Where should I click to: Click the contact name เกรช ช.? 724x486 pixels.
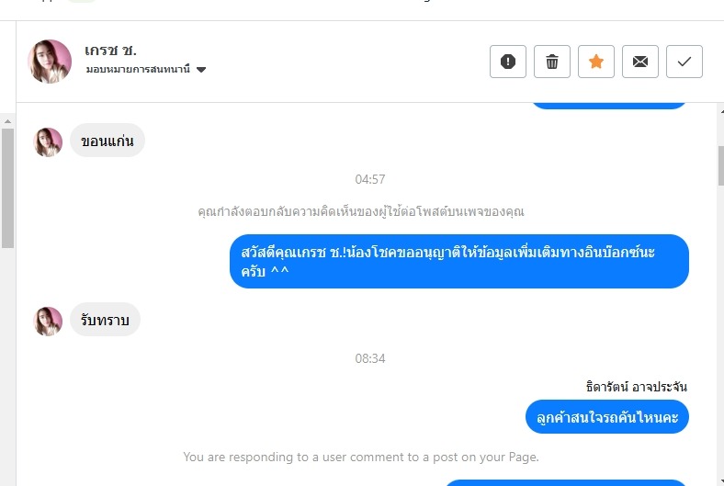pos(110,50)
